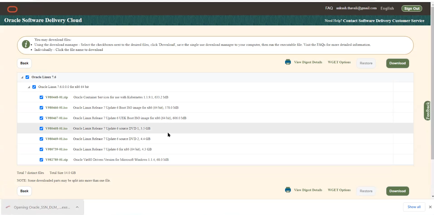Open the Oracle_SSN_DLM exe download item
434x215 pixels.
click(x=42, y=207)
